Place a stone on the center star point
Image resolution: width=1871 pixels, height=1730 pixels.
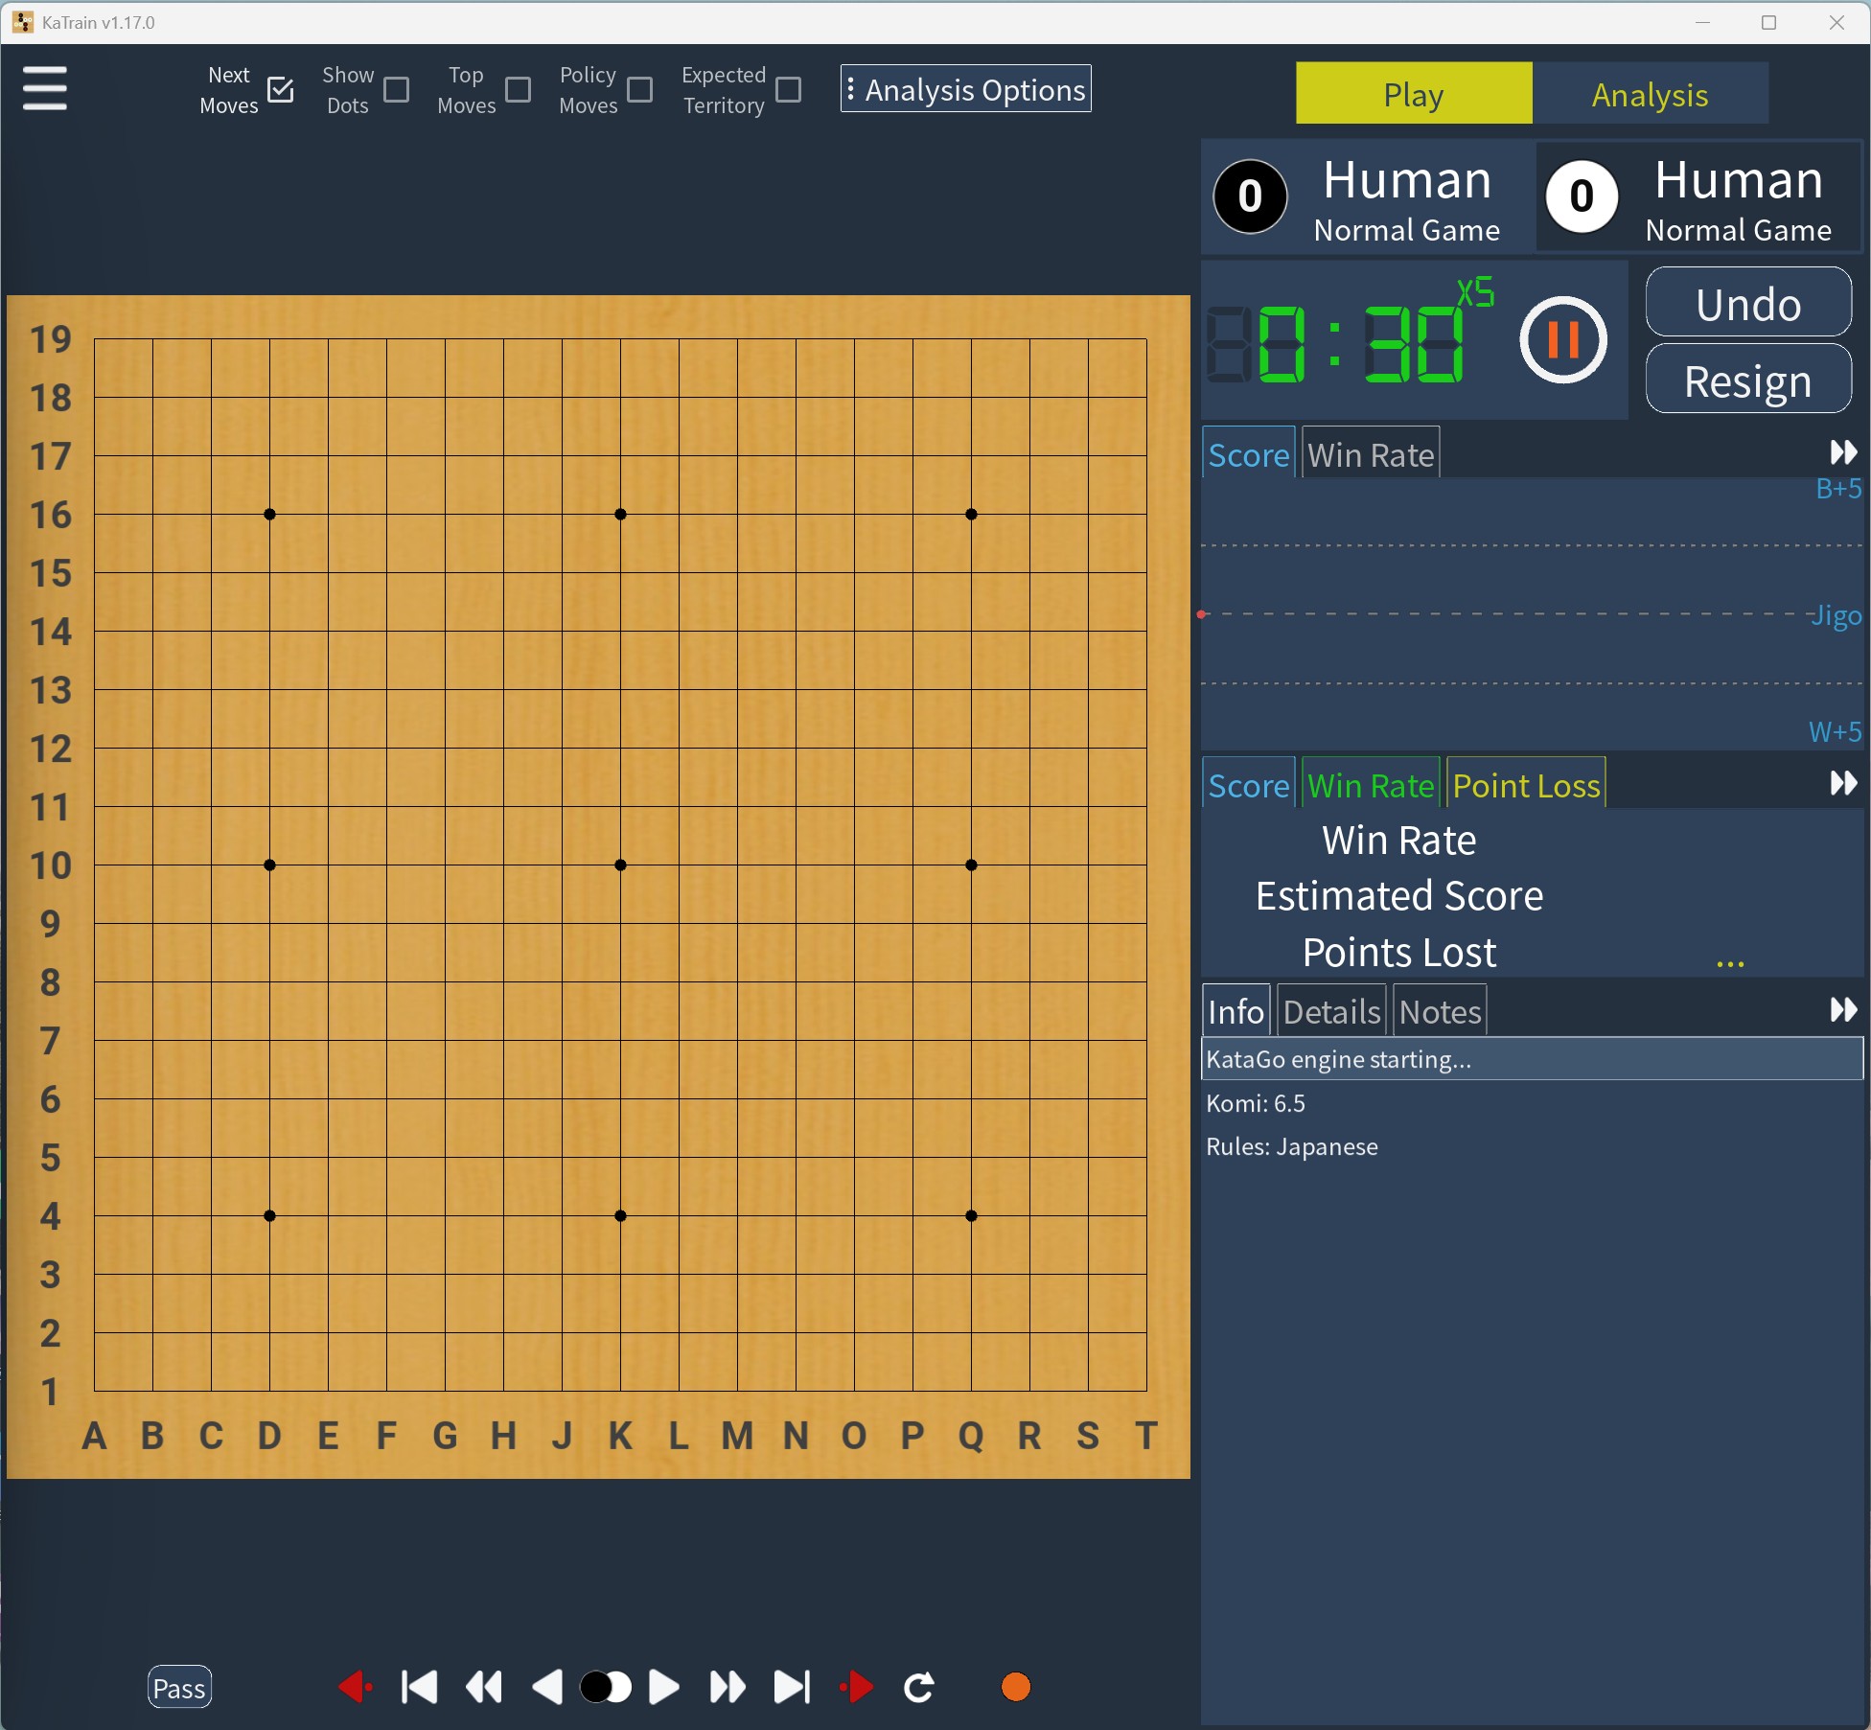coord(620,865)
